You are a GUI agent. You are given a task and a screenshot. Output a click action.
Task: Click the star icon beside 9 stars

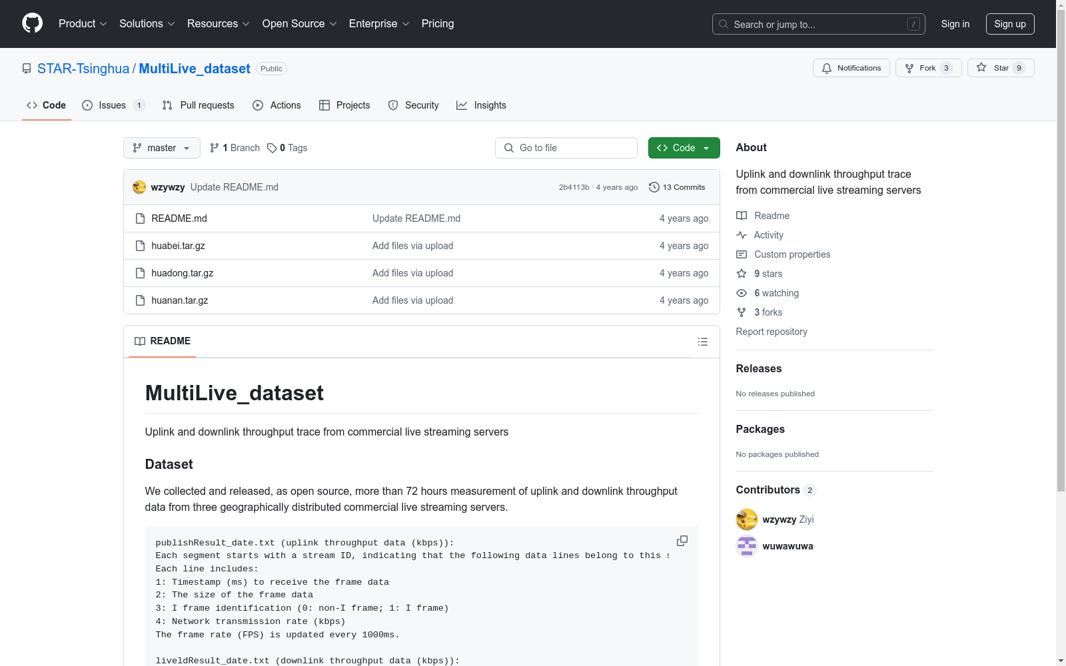pos(742,274)
